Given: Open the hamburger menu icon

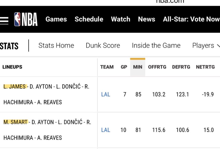Looking at the screenshot, I should tap(4, 20).
